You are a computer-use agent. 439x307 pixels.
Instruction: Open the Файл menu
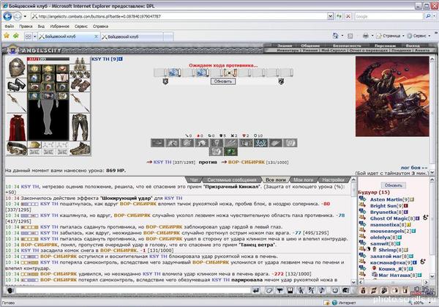click(10, 26)
